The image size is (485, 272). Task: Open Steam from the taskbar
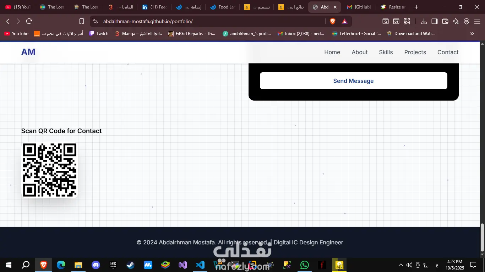pos(130,265)
